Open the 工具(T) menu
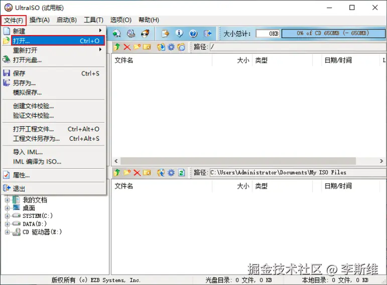Viewport: 387px width, 285px height. (93, 20)
